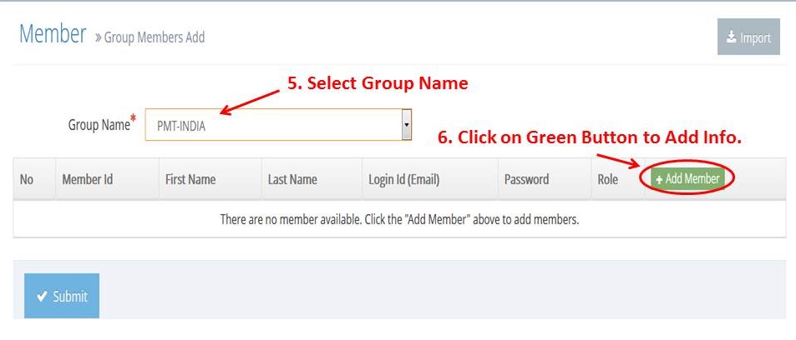The width and height of the screenshot is (796, 340).
Task: Click the green Add Member button
Action: pyautogui.click(x=688, y=179)
